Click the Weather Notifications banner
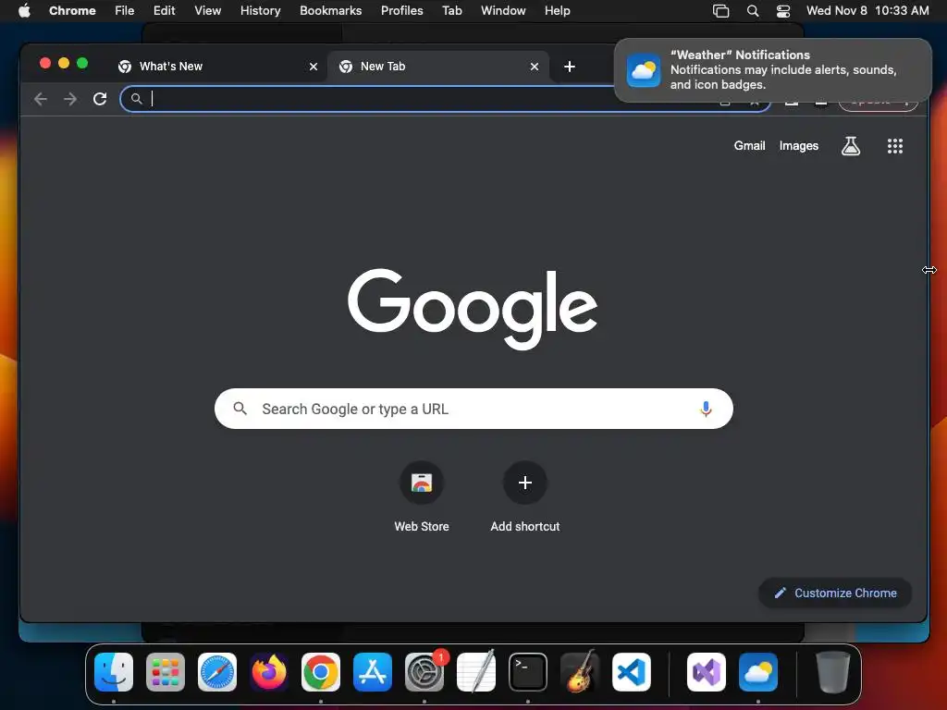947x710 pixels. click(772, 70)
